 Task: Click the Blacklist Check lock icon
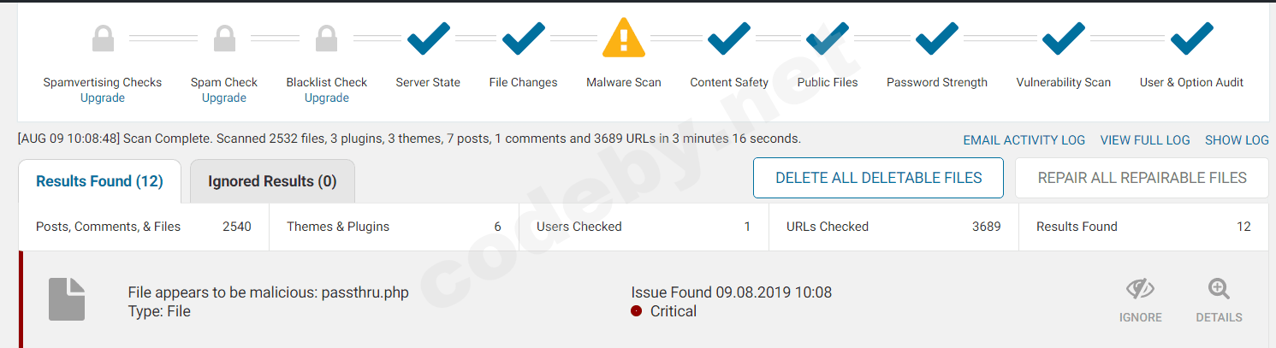[x=326, y=38]
